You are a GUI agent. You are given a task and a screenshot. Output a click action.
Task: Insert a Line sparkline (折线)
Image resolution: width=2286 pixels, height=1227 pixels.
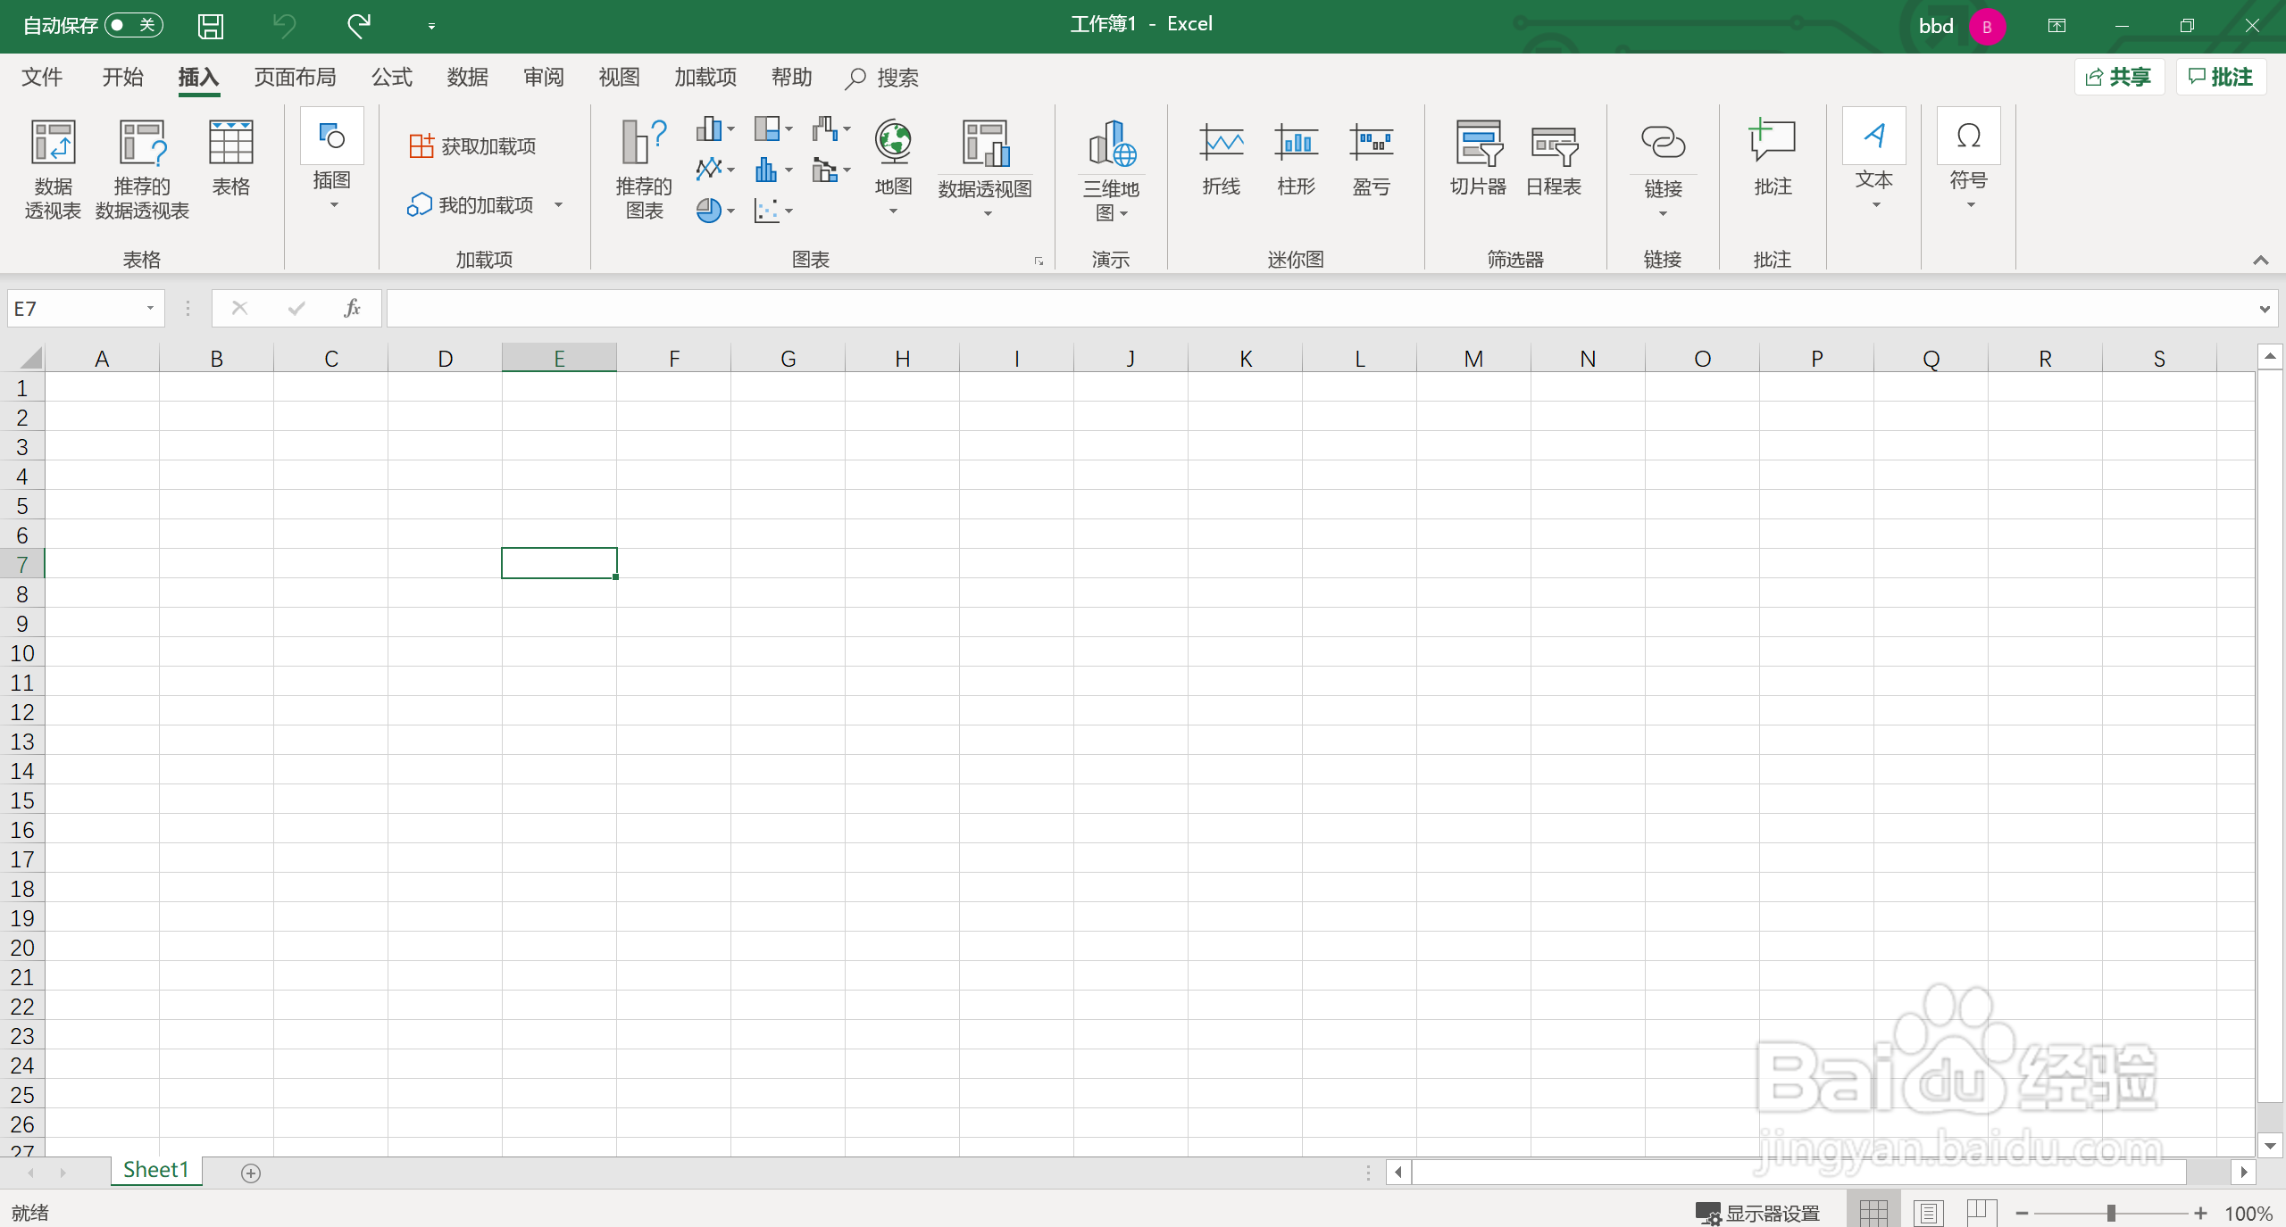pyautogui.click(x=1221, y=143)
